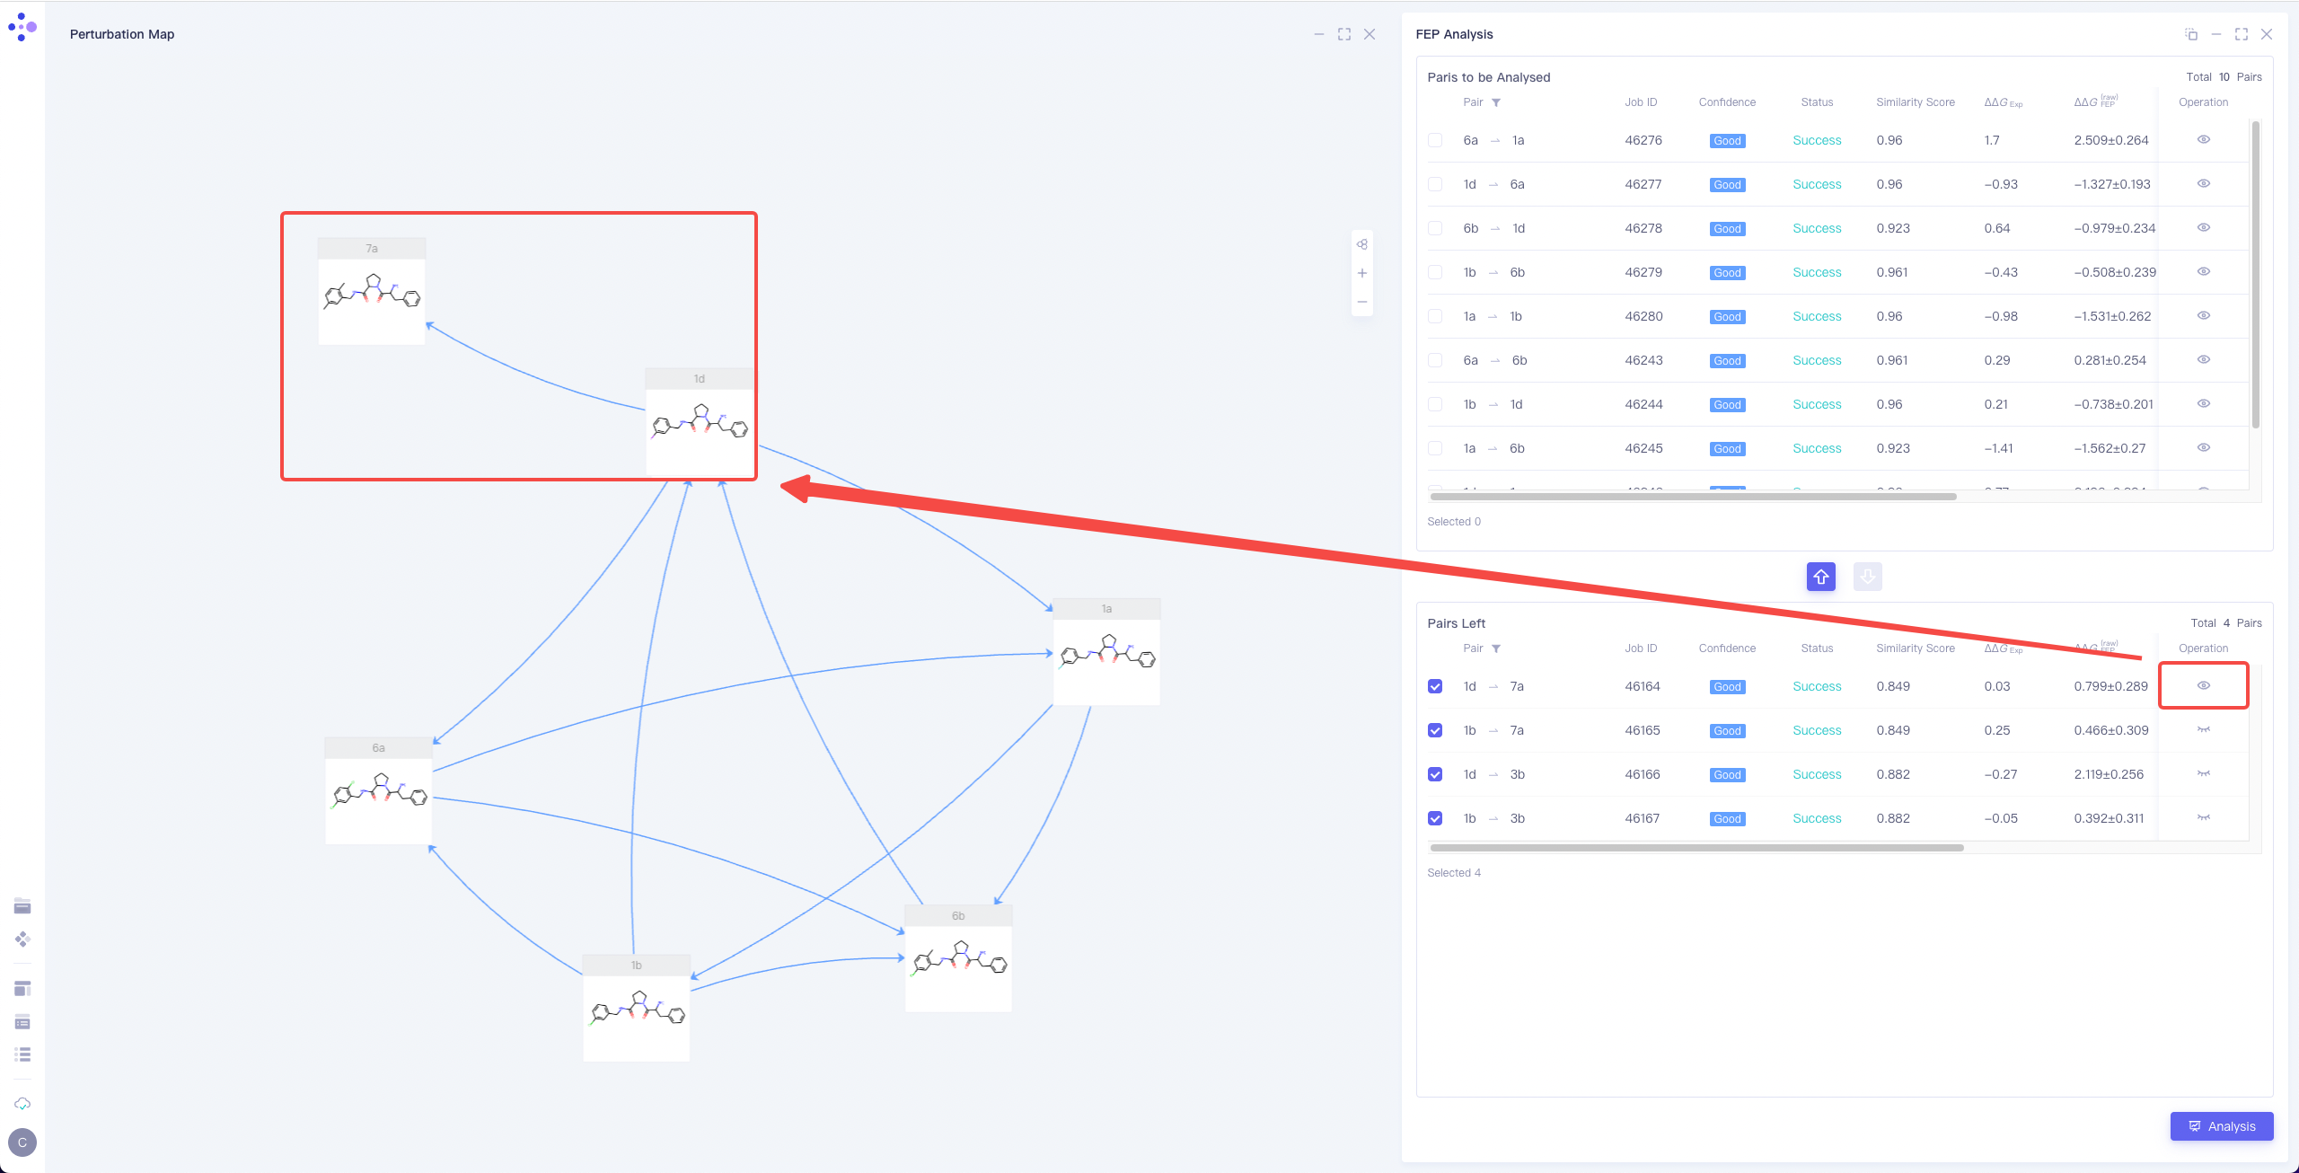Move selected pairs up with arrow button

pyautogui.click(x=1821, y=577)
